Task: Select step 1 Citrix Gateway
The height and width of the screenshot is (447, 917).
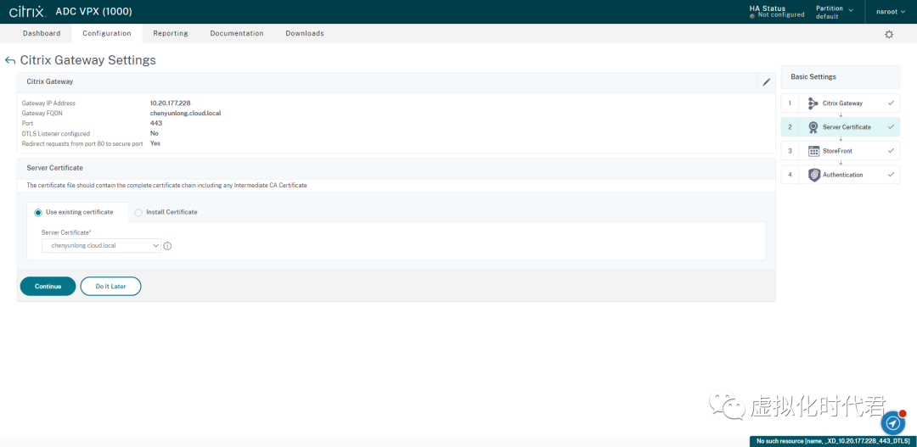Action: 841,103
